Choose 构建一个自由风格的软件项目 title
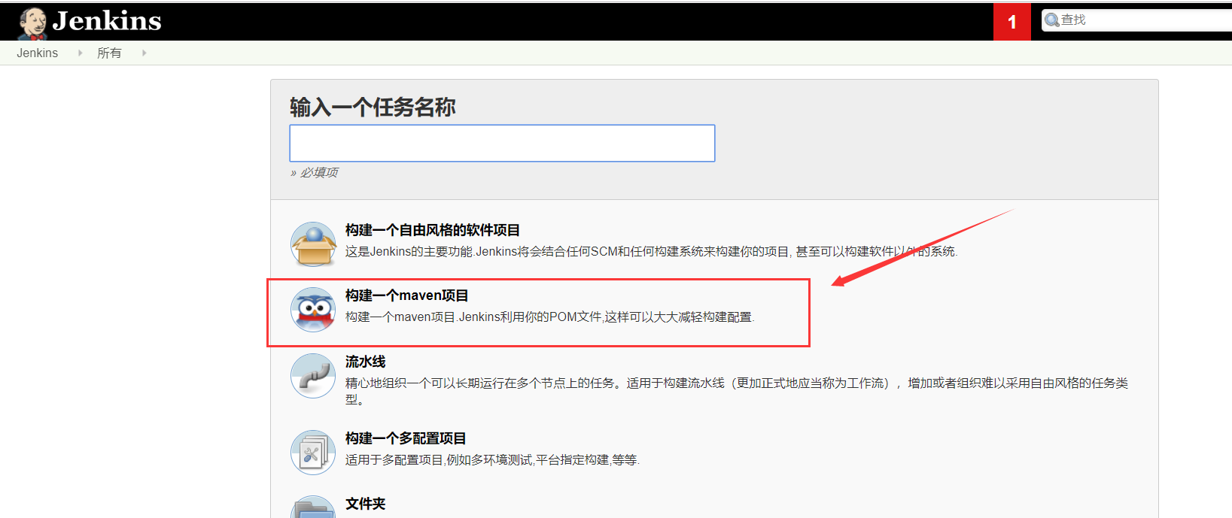Screen dimensions: 1232x518 click(433, 230)
